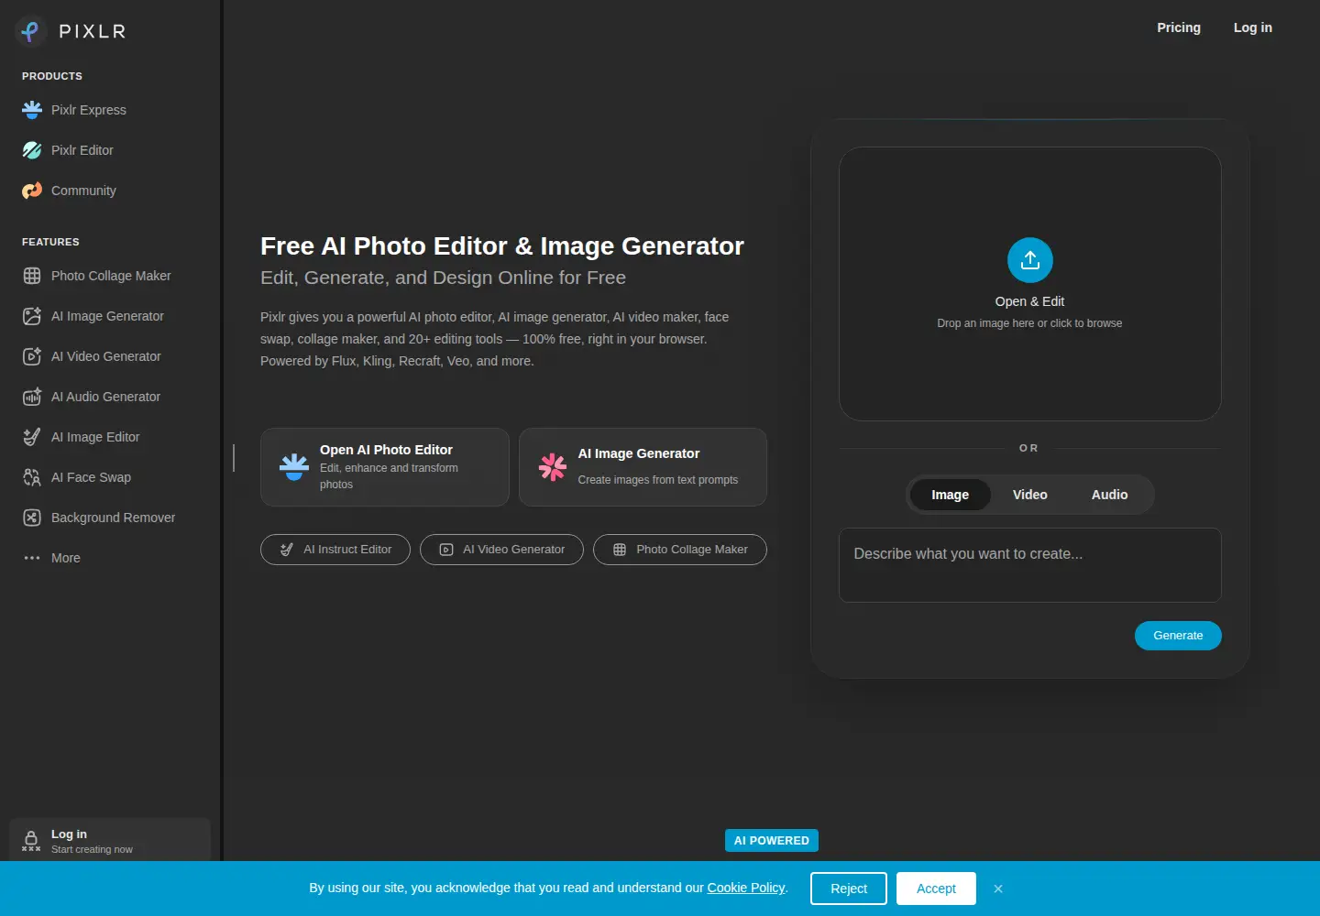Click Log in at top right
1320x916 pixels.
pyautogui.click(x=1253, y=27)
